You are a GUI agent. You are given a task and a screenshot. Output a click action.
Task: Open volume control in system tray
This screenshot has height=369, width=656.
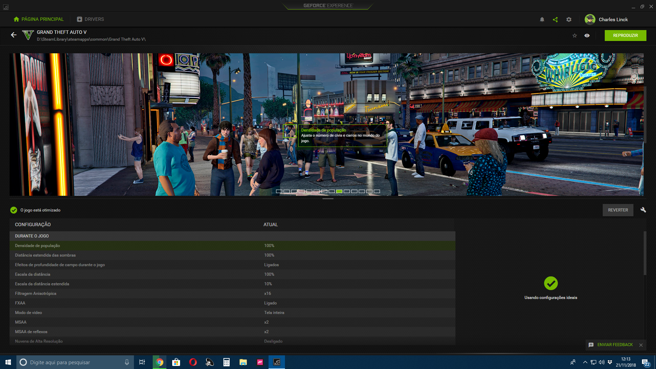click(x=602, y=362)
